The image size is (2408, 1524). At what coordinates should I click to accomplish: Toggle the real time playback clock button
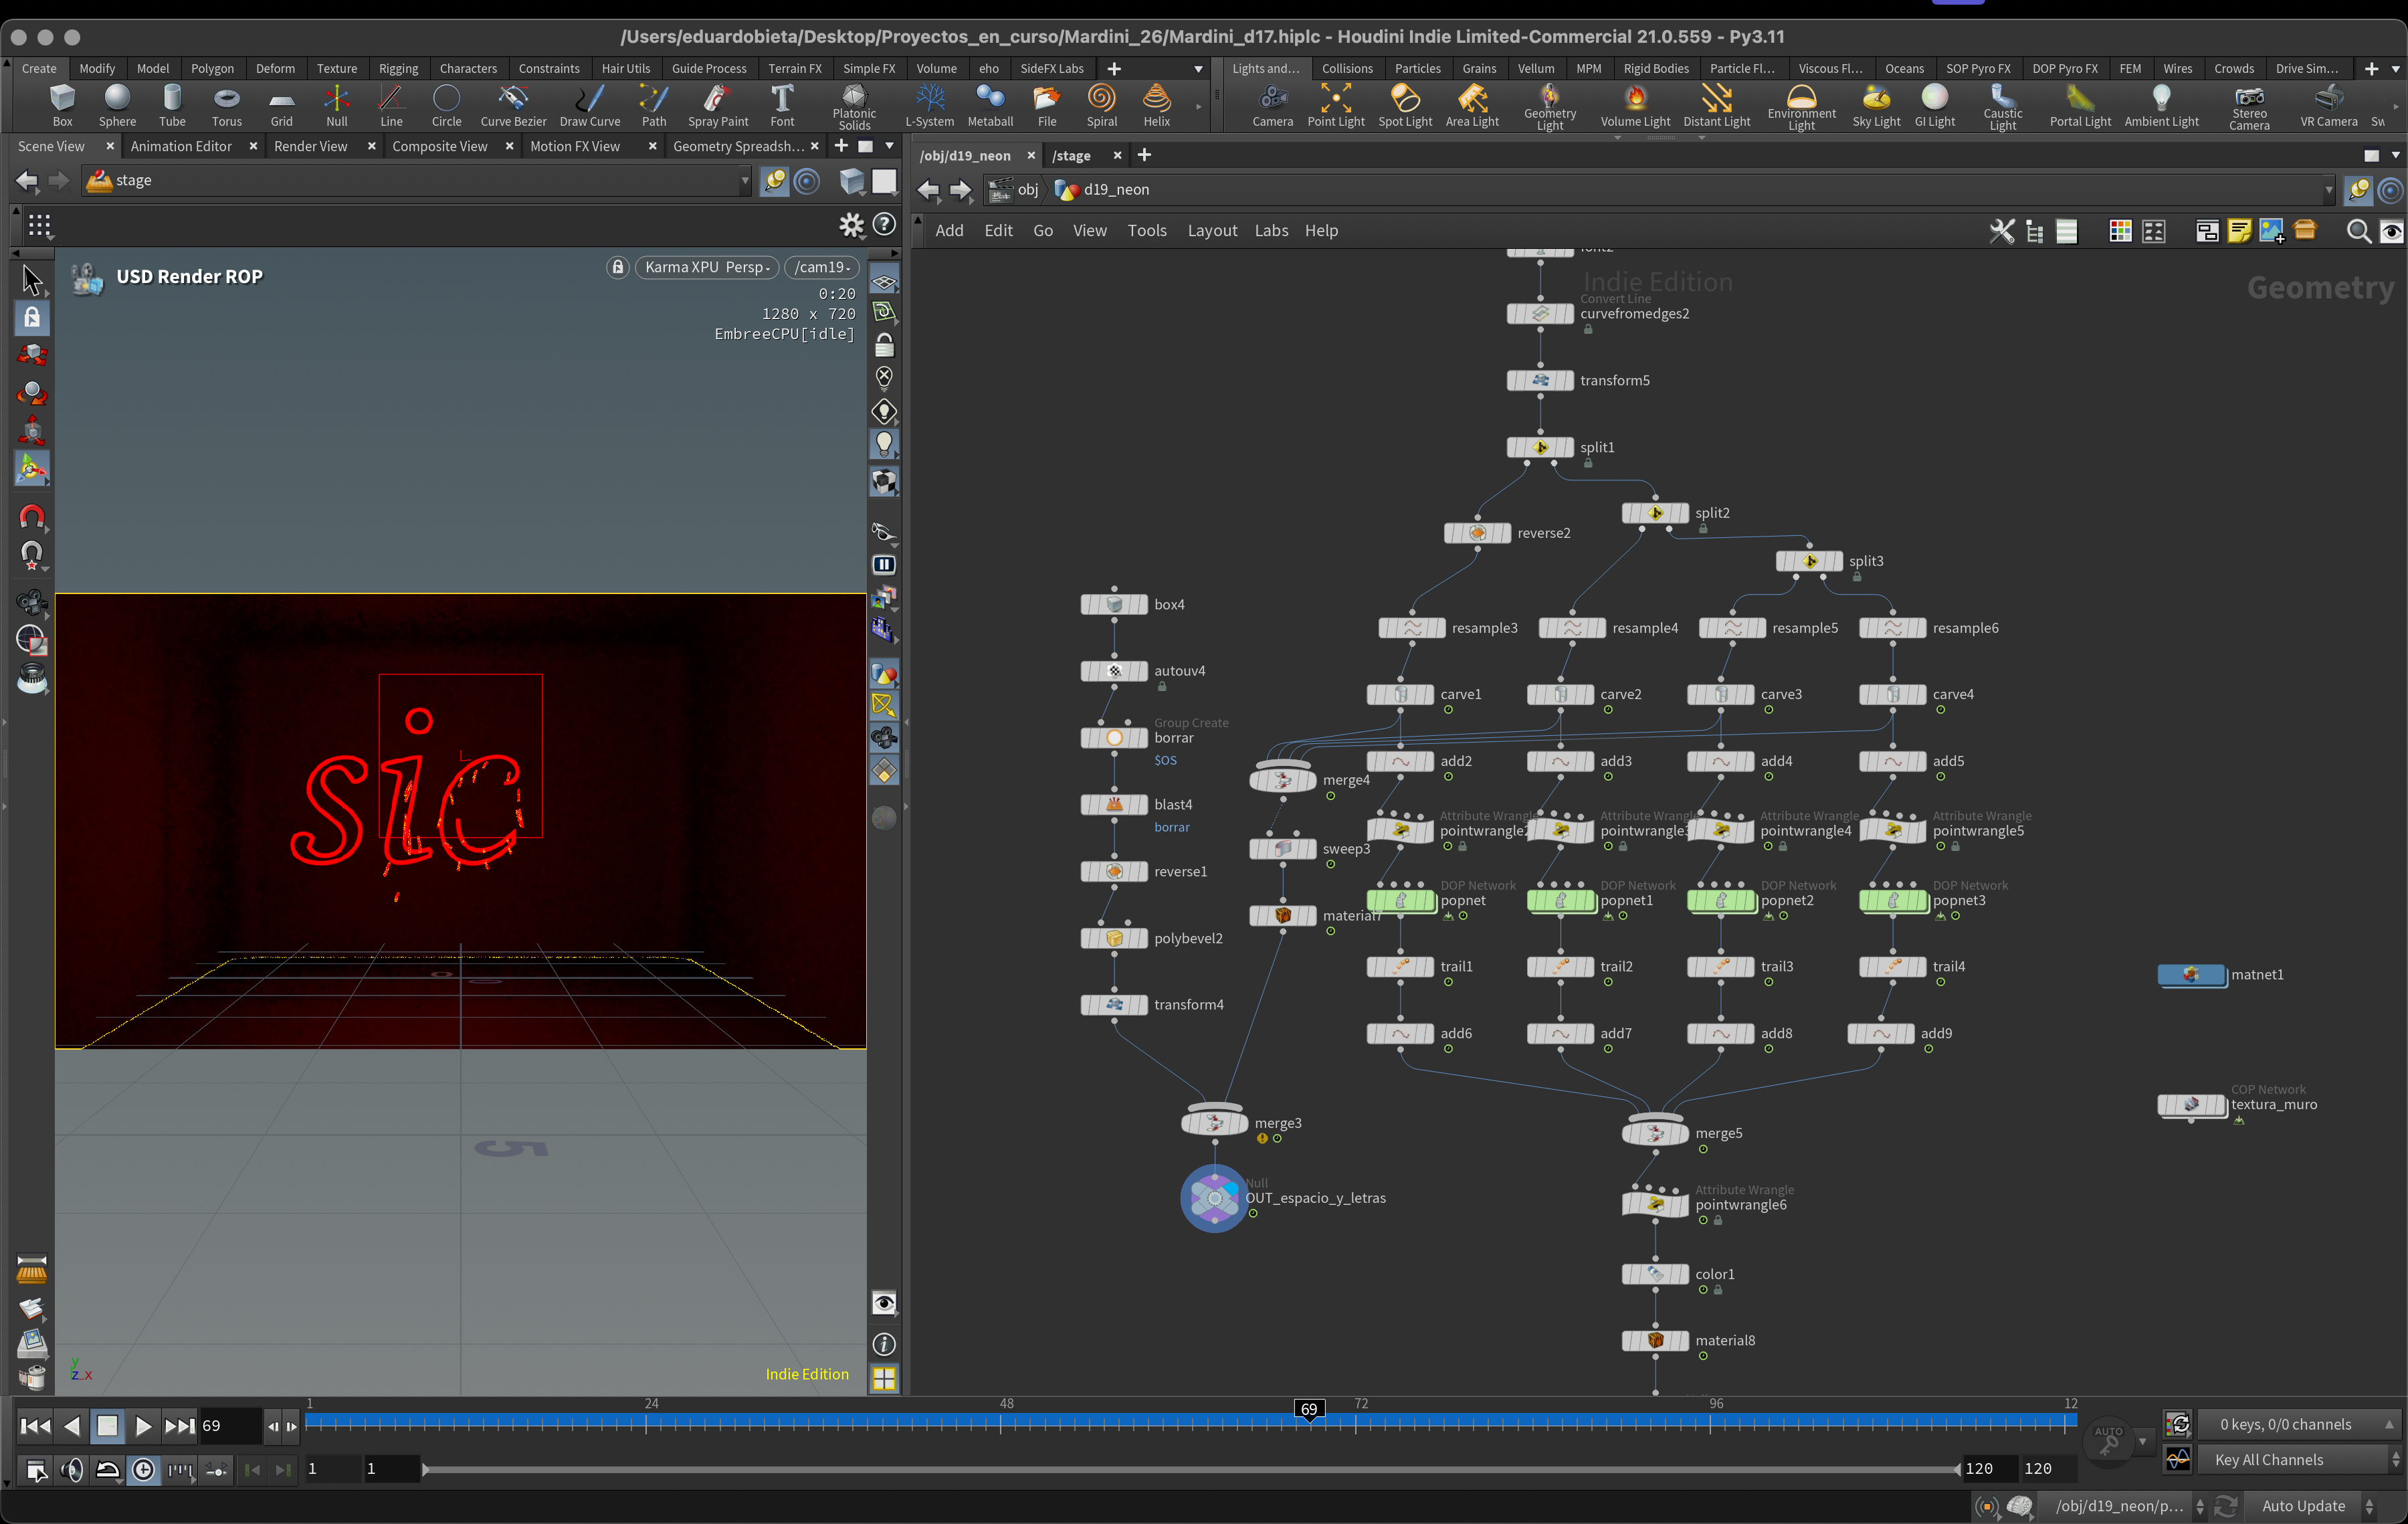[144, 1469]
